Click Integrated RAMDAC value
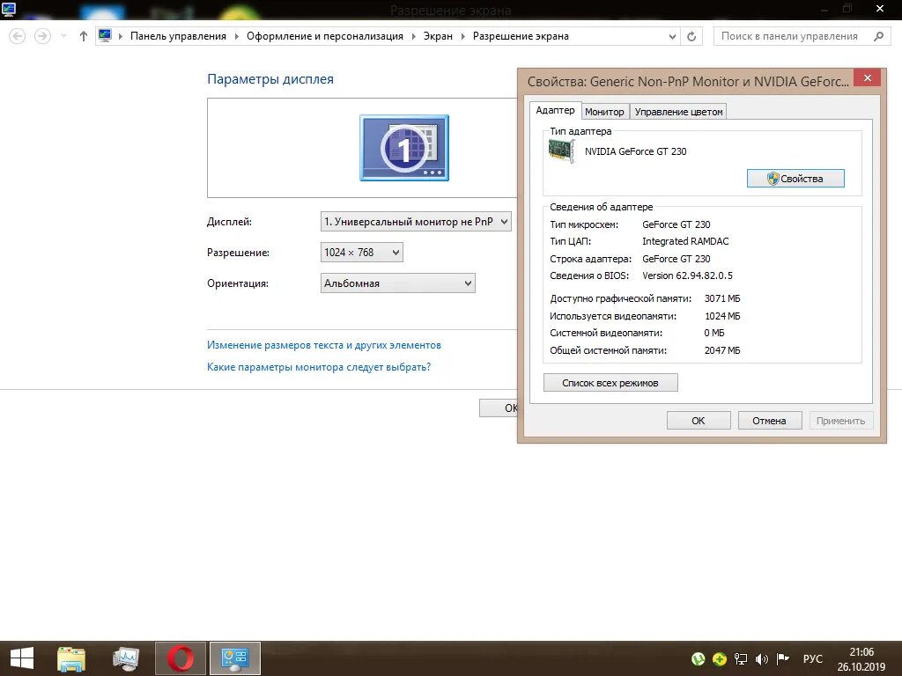This screenshot has width=902, height=676. pos(685,241)
